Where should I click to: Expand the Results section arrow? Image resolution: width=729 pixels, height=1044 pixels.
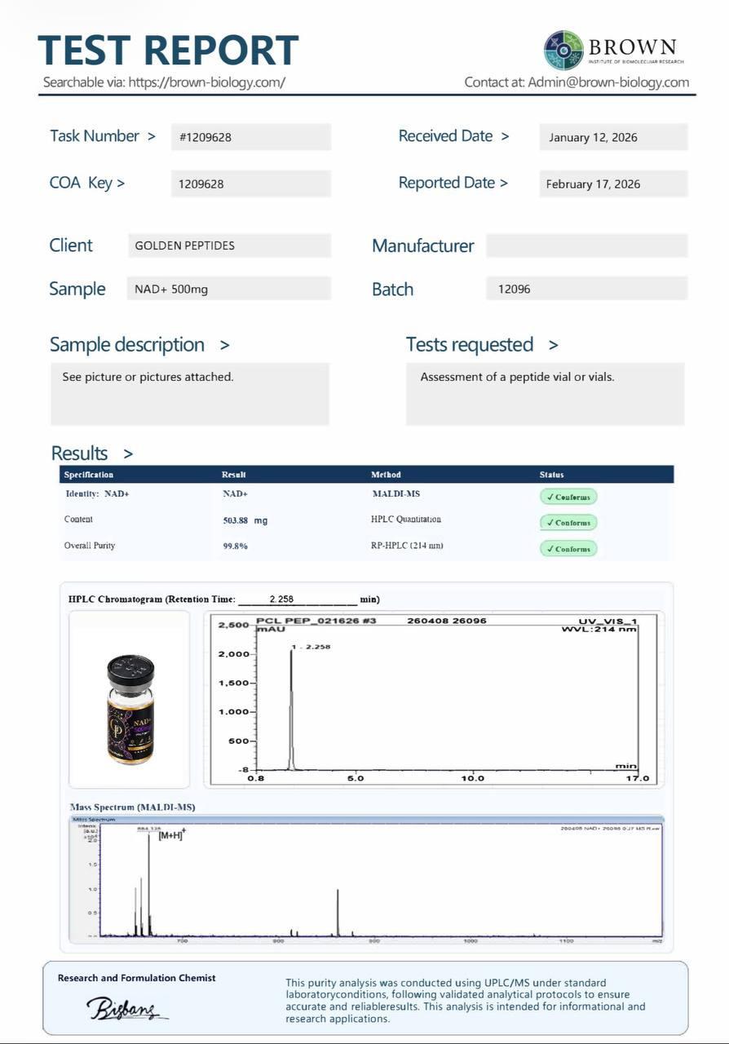(128, 453)
